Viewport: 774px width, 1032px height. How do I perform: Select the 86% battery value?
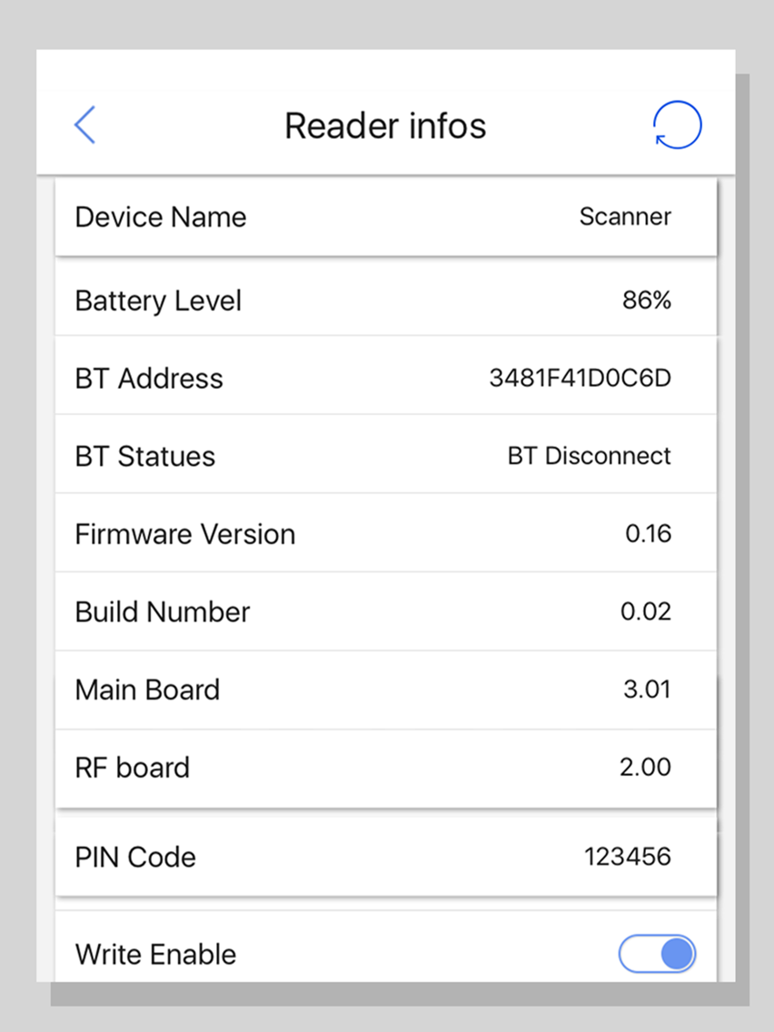(x=646, y=300)
